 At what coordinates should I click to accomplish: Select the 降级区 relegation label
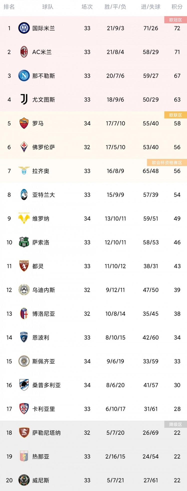[x=176, y=424]
